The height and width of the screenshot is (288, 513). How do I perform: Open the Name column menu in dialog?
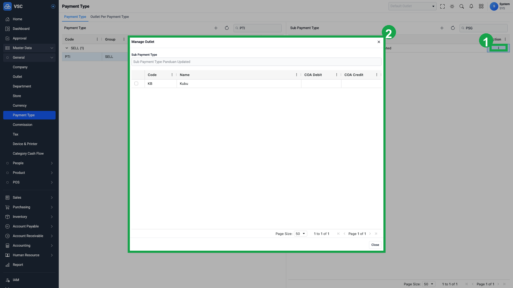(297, 75)
